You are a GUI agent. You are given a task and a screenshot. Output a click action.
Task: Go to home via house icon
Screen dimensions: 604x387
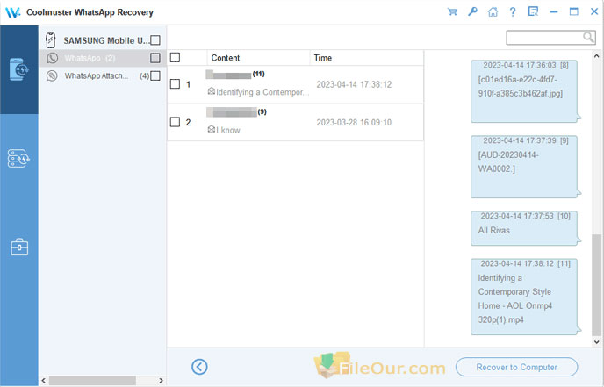click(493, 12)
